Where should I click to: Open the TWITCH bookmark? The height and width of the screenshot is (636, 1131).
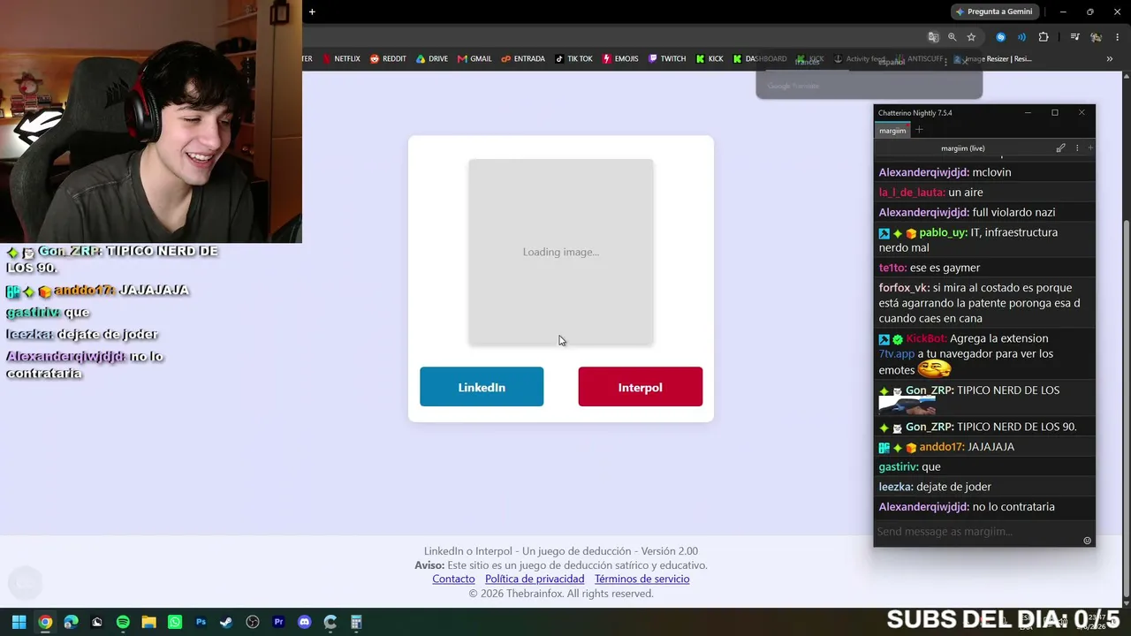point(667,59)
